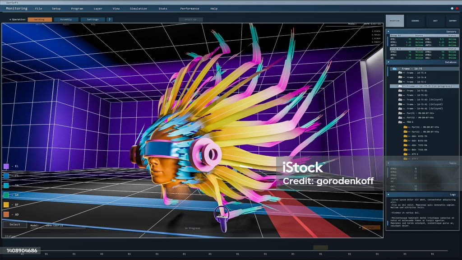Pick the yellow BF color swatch
Screen dimensions: 462x260
click(6, 204)
